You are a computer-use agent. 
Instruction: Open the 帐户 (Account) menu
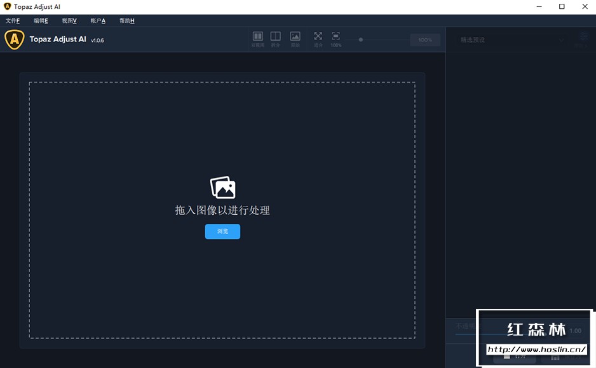98,20
